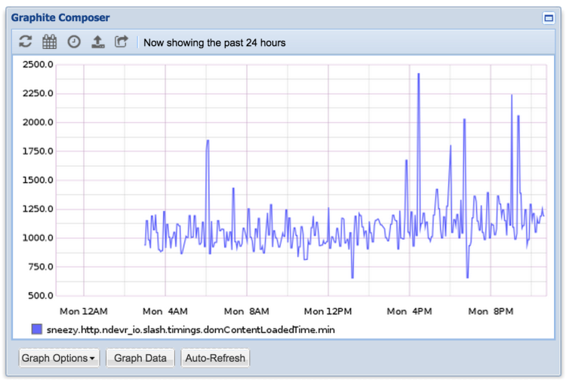The image size is (566, 382).
Task: Click the 500.0 y-axis label
Action: coord(38,295)
